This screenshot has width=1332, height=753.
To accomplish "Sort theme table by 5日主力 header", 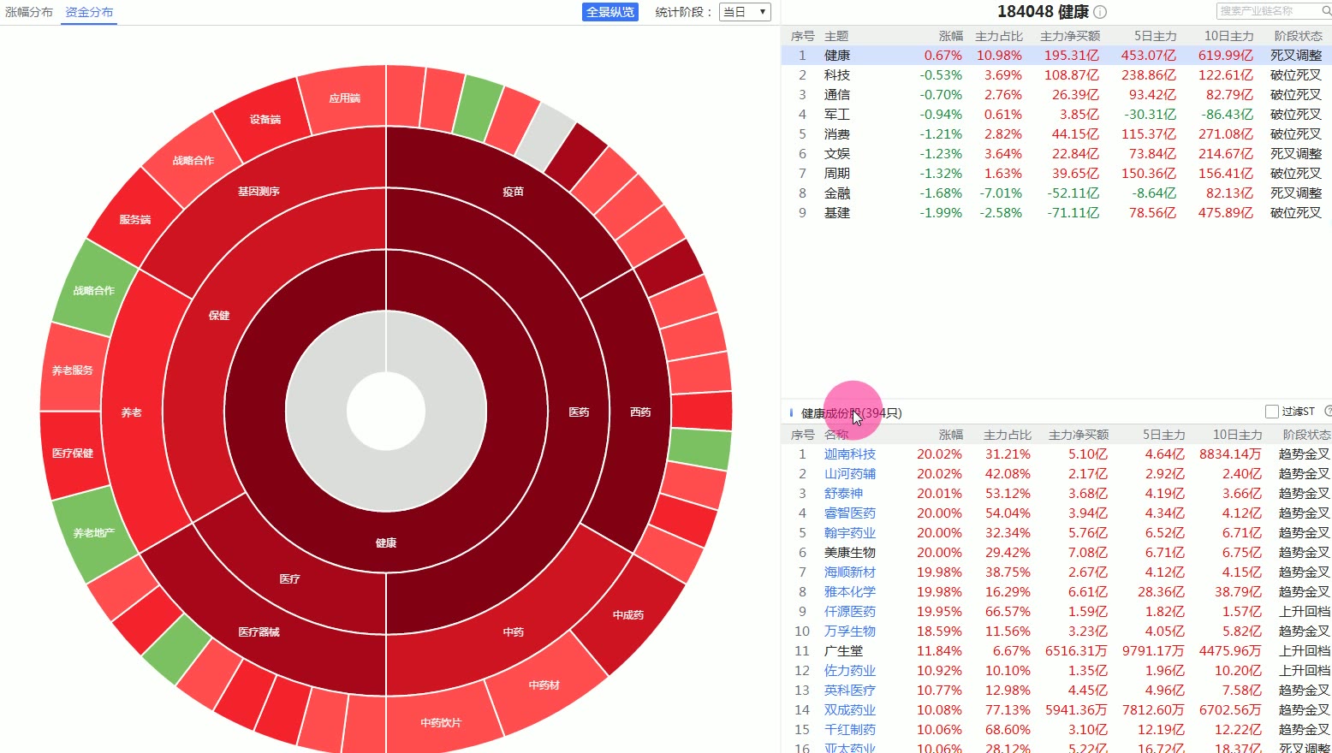I will 1155,36.
